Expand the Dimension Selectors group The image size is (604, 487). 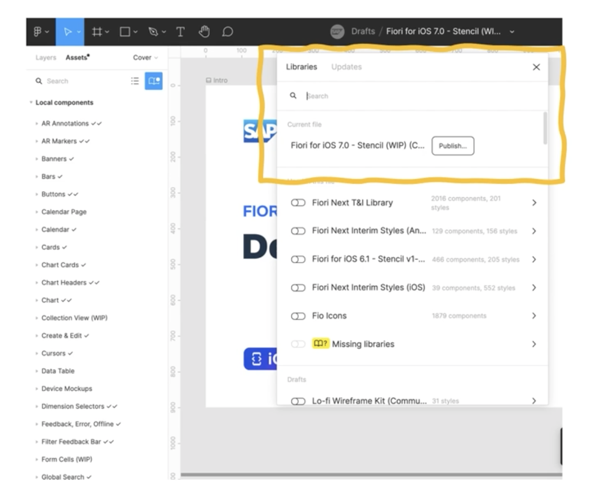[x=37, y=407]
